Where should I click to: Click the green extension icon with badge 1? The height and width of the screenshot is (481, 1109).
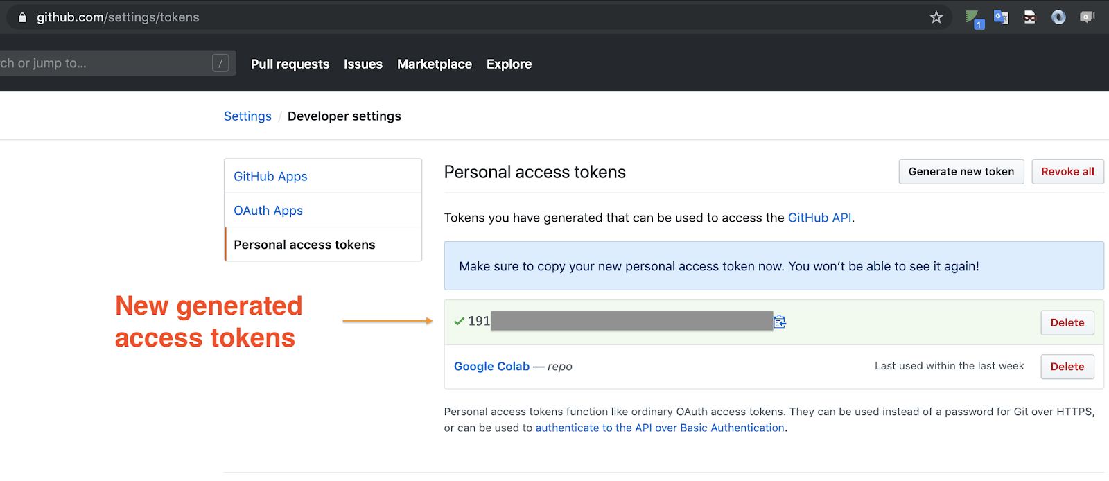[x=973, y=18]
